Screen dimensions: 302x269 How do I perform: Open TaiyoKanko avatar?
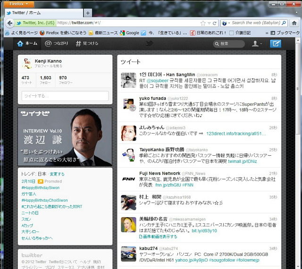(x=128, y=155)
